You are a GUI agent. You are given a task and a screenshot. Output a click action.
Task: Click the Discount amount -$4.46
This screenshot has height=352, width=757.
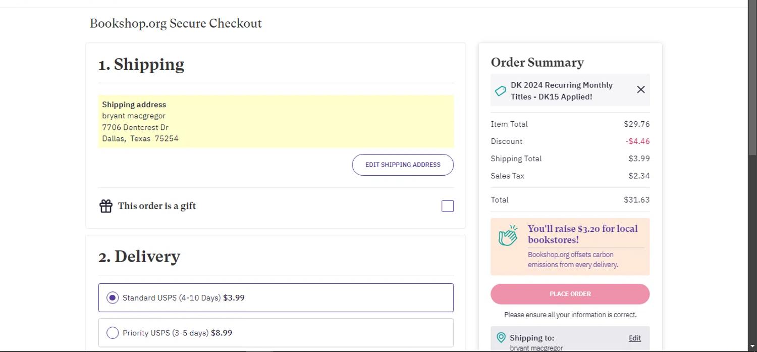coord(637,141)
